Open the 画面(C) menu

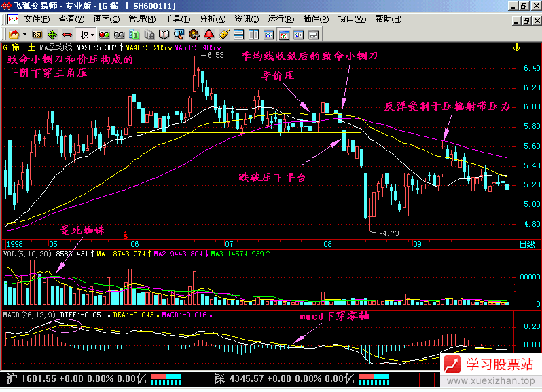107,19
